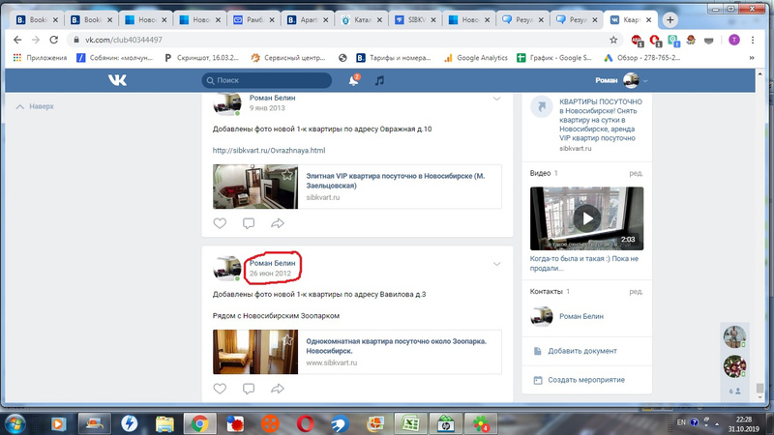Viewport: 774px width, 435px height.
Task: Click the VK logo in header
Action: pos(116,80)
